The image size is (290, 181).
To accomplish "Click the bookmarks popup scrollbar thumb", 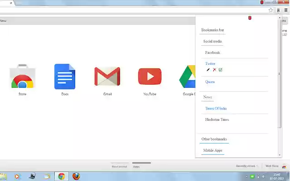I will click(x=280, y=73).
